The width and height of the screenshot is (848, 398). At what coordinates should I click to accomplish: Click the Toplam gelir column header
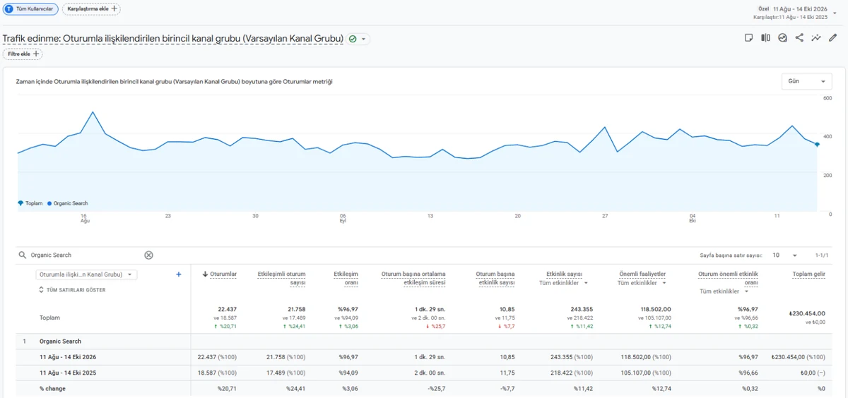808,274
